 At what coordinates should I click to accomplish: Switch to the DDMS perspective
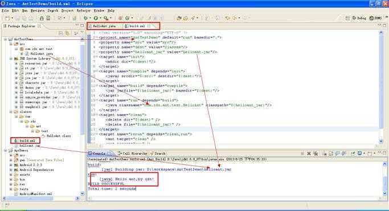375,18
